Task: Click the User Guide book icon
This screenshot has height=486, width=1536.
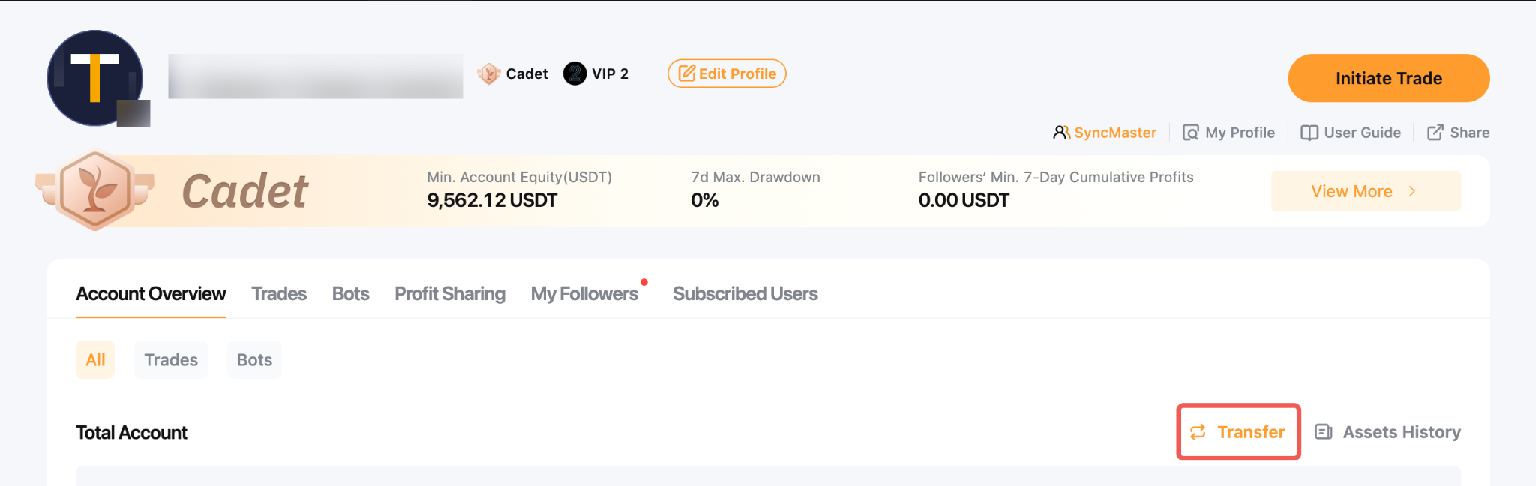Action: click(1309, 133)
